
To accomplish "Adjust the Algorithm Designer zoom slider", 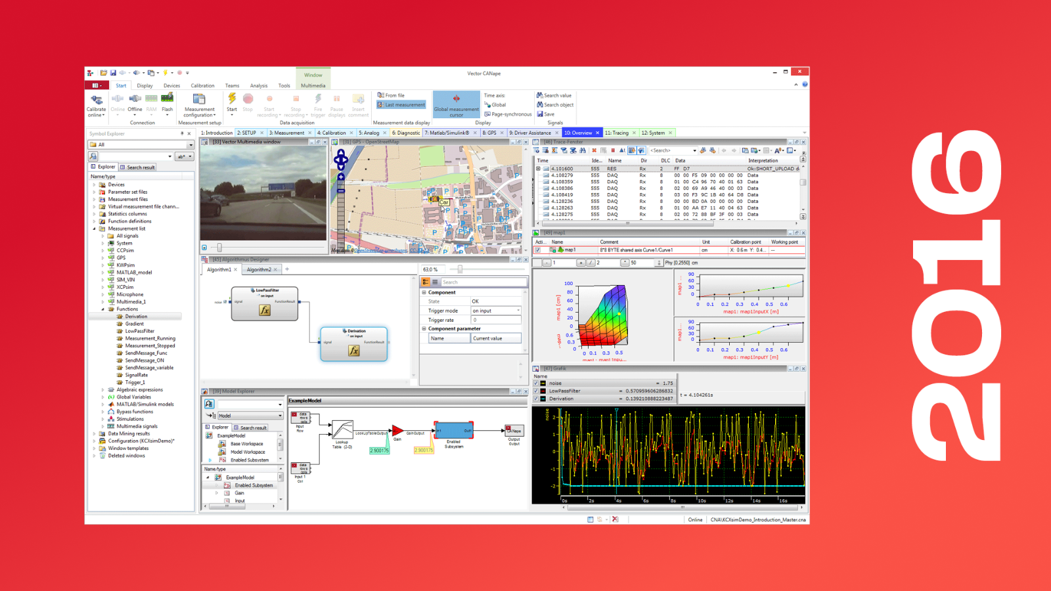I will (x=460, y=269).
